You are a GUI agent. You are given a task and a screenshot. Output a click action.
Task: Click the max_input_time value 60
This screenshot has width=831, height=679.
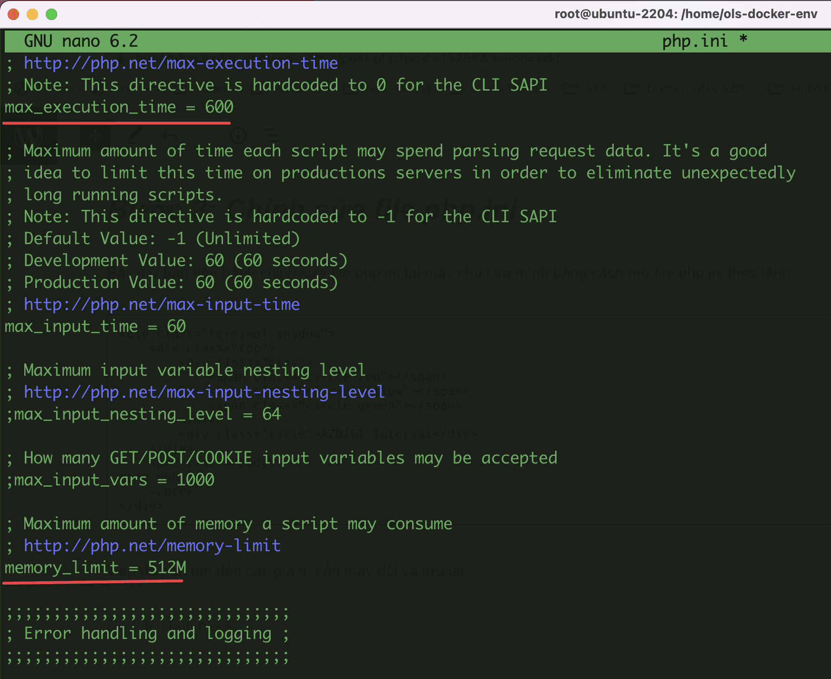click(176, 326)
